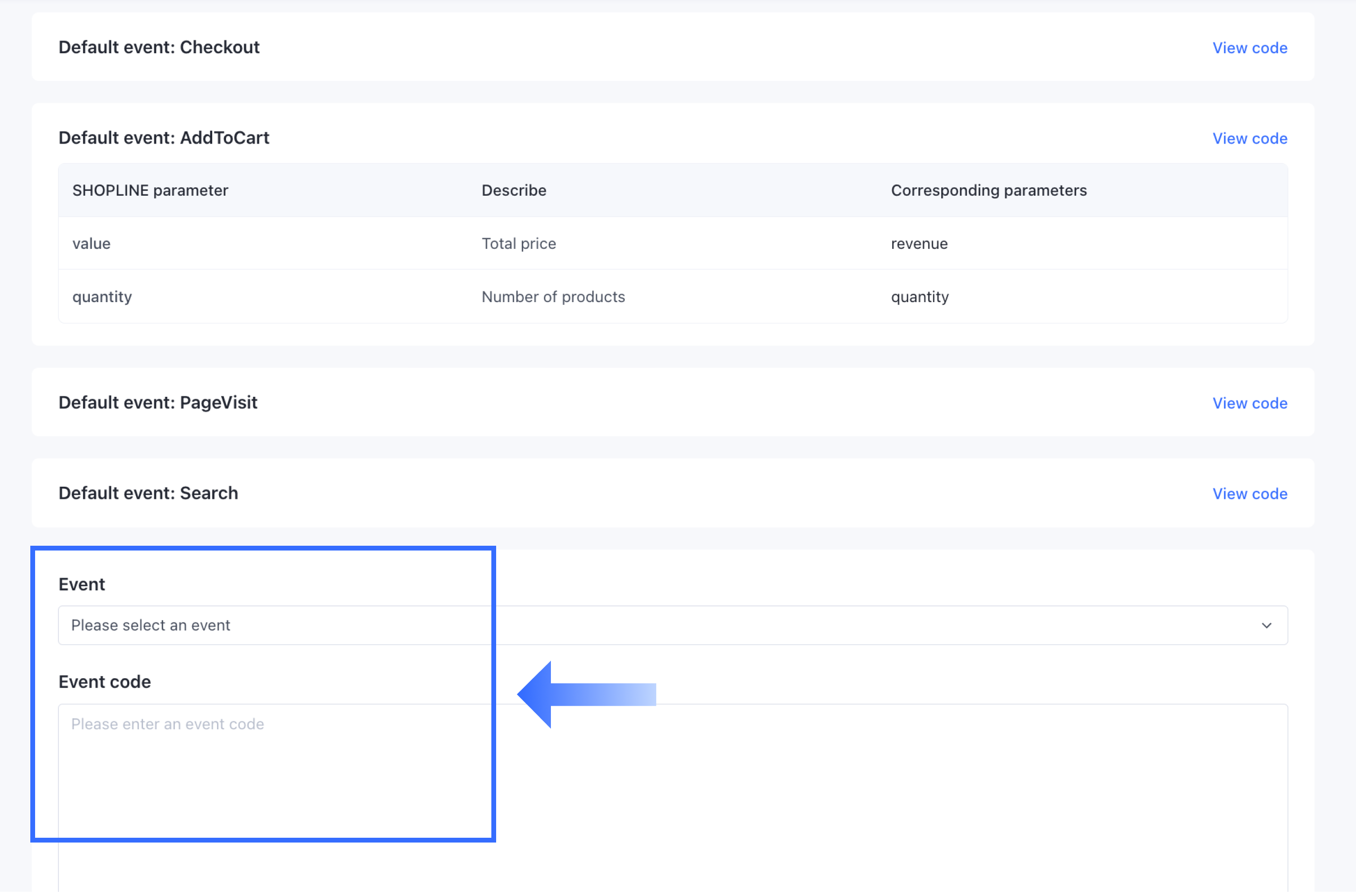
Task: Open the 'Please select an event' dropdown
Action: tap(672, 626)
